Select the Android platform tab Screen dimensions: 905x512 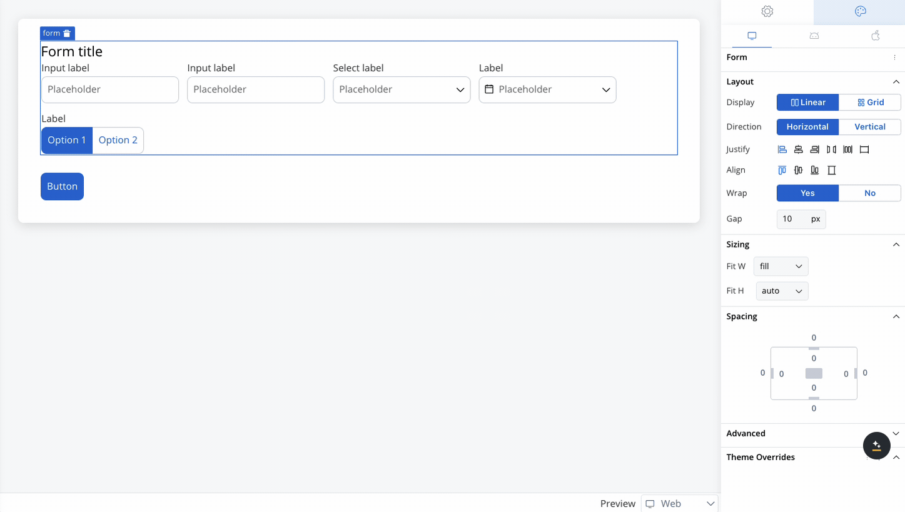click(814, 36)
